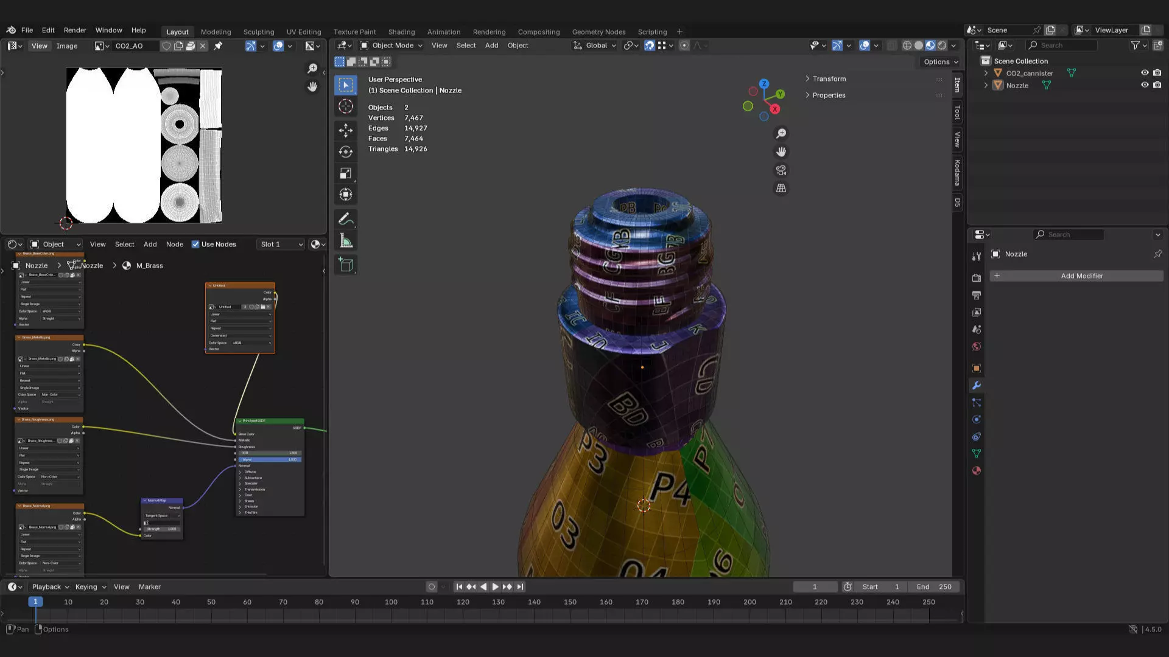Click the viewport pan hand icon
The width and height of the screenshot is (1169, 657).
[x=781, y=151]
